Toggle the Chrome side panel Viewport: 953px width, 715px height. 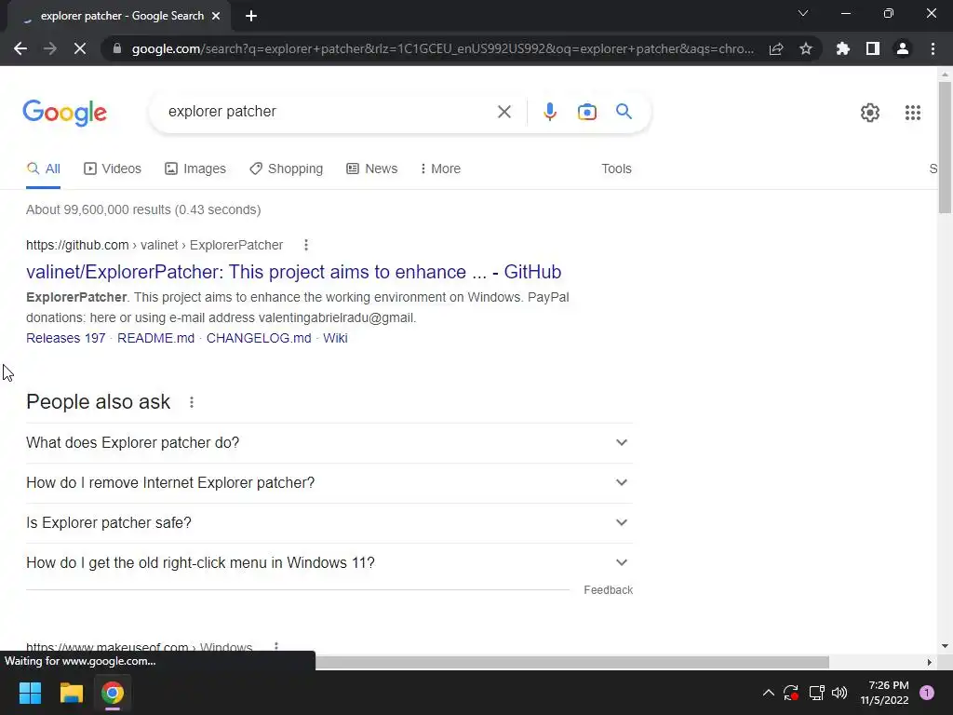[x=873, y=48]
